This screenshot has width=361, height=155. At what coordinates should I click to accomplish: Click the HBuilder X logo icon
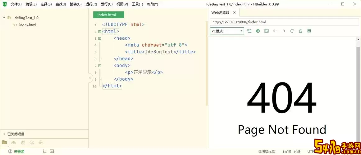(x=4, y=4)
